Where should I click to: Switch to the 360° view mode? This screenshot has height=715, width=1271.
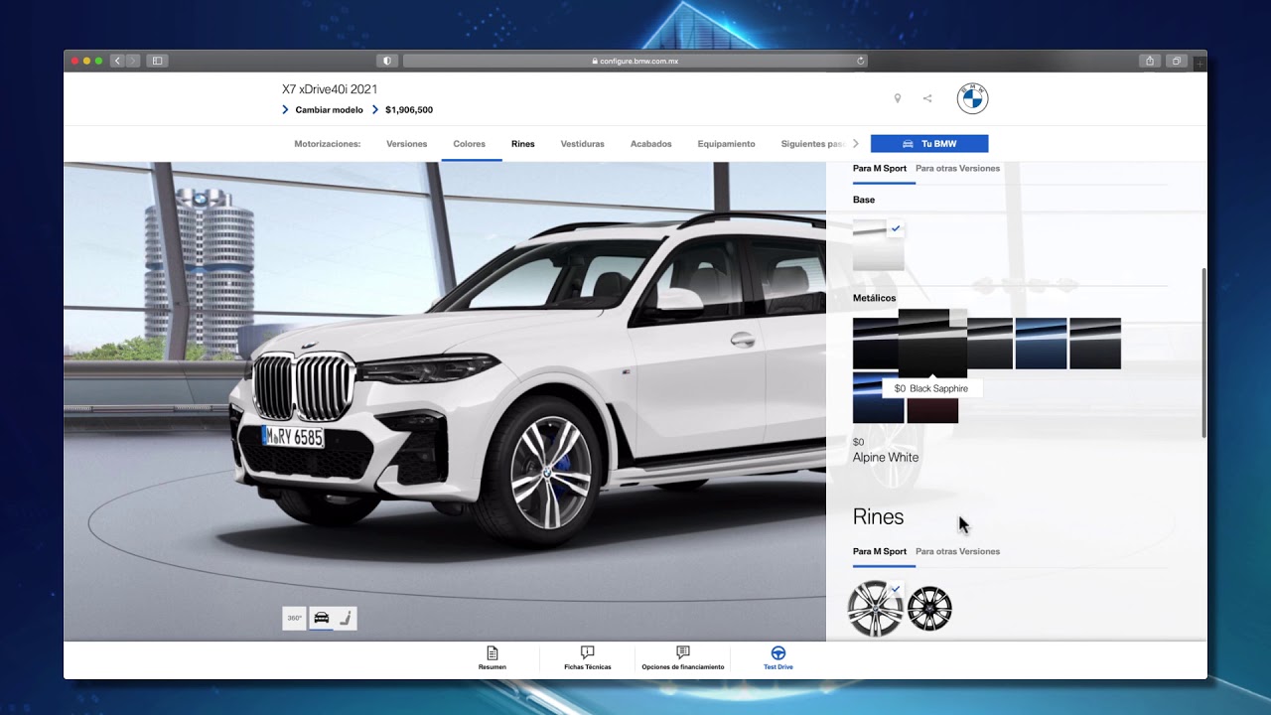pos(295,618)
